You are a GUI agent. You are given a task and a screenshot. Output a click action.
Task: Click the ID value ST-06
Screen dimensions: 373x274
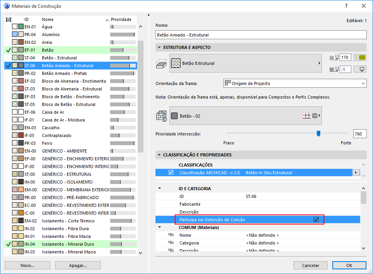[251, 196]
